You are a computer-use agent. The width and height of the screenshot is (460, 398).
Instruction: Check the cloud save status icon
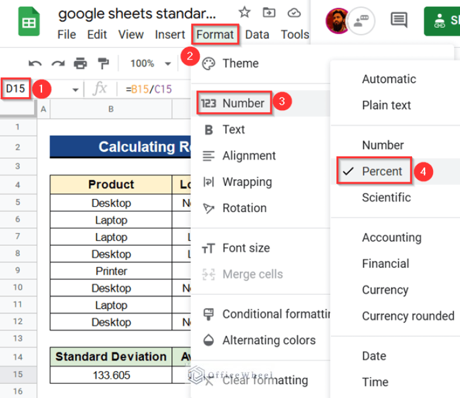294,13
